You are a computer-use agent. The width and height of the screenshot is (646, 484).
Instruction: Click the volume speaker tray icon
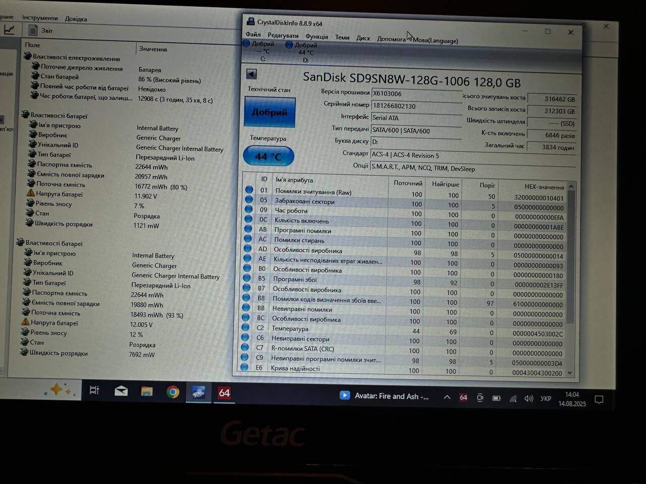point(528,398)
